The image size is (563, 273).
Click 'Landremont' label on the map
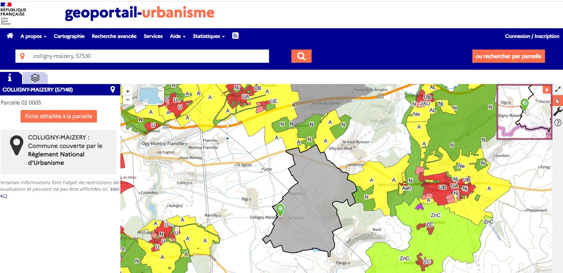coord(357,165)
